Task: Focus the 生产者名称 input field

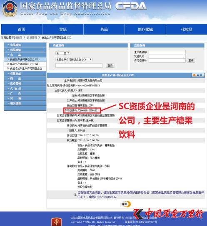Action: click(167, 52)
